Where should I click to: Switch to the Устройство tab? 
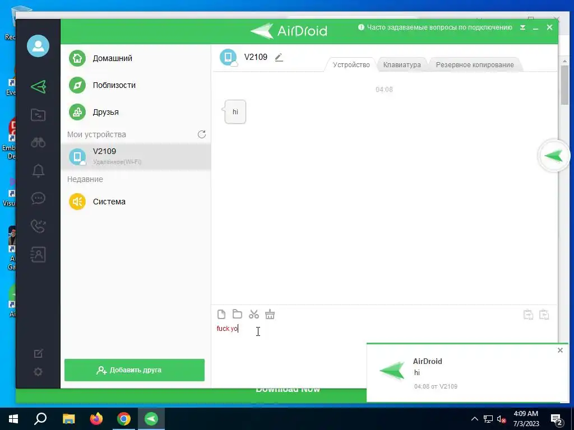351,65
